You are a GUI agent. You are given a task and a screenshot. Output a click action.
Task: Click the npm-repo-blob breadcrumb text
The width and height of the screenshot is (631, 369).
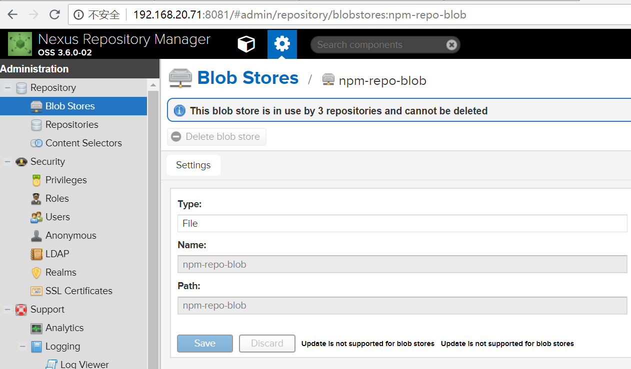(x=382, y=80)
